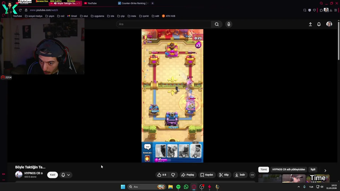The image size is (340, 191).
Task: Open the edit bookmarks folder
Action: tap(155, 16)
